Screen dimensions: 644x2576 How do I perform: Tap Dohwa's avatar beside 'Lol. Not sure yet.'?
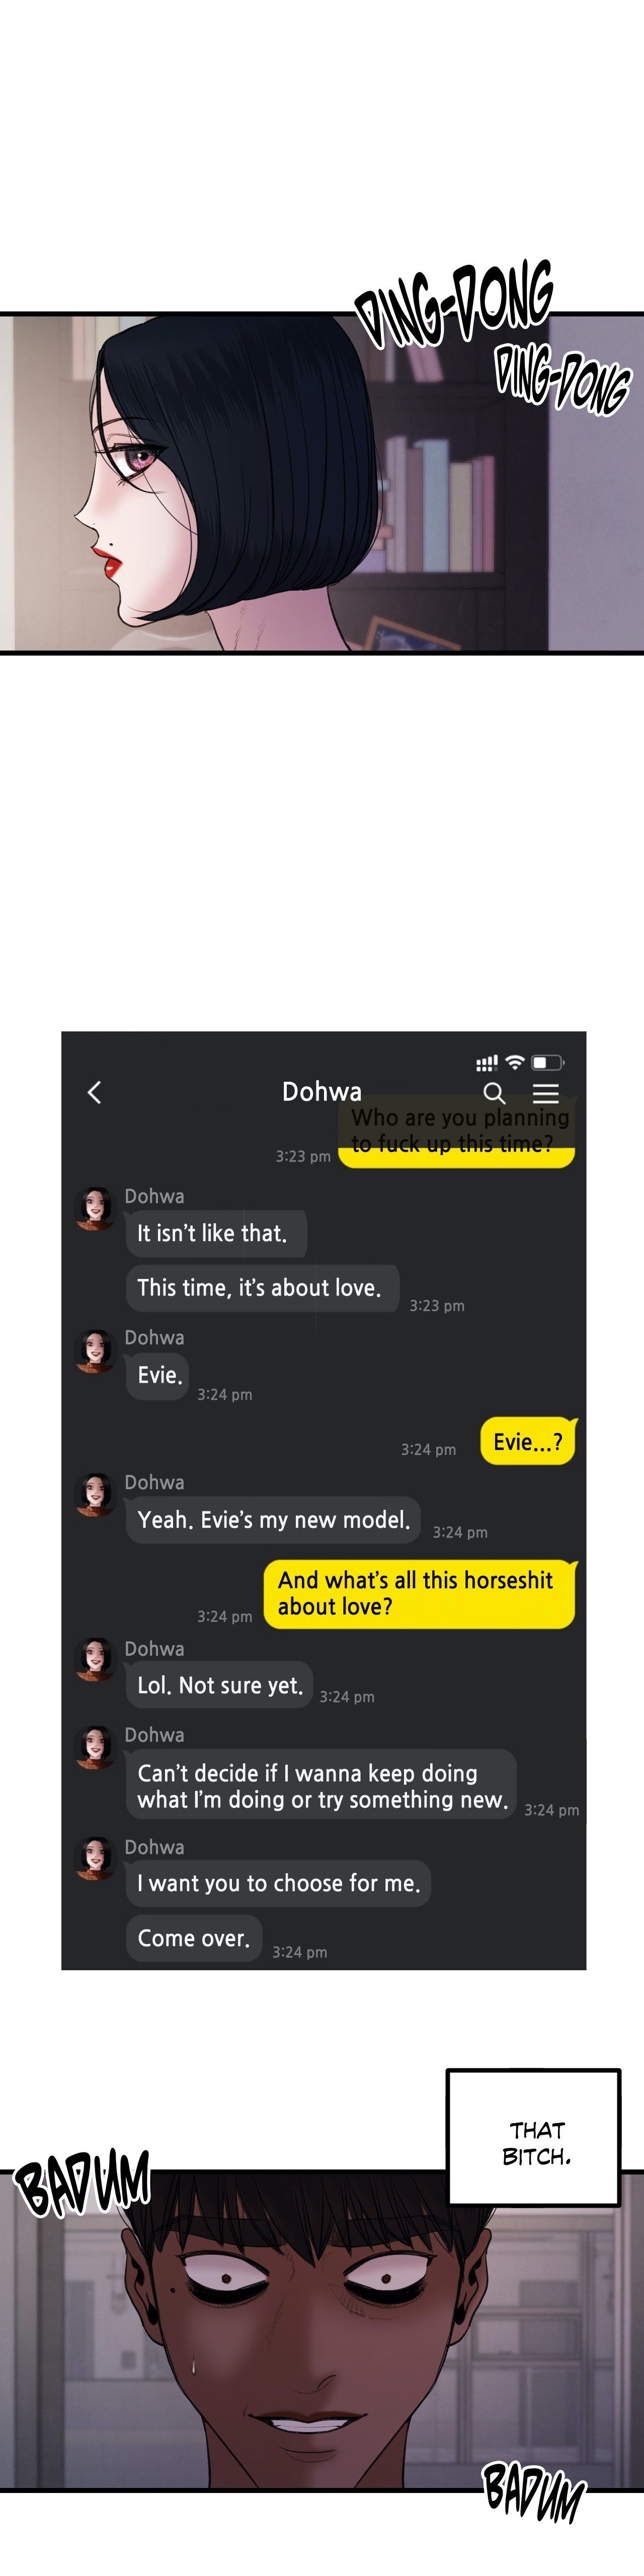[96, 1659]
